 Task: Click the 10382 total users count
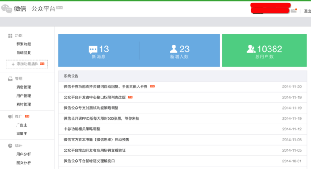(x=270, y=49)
